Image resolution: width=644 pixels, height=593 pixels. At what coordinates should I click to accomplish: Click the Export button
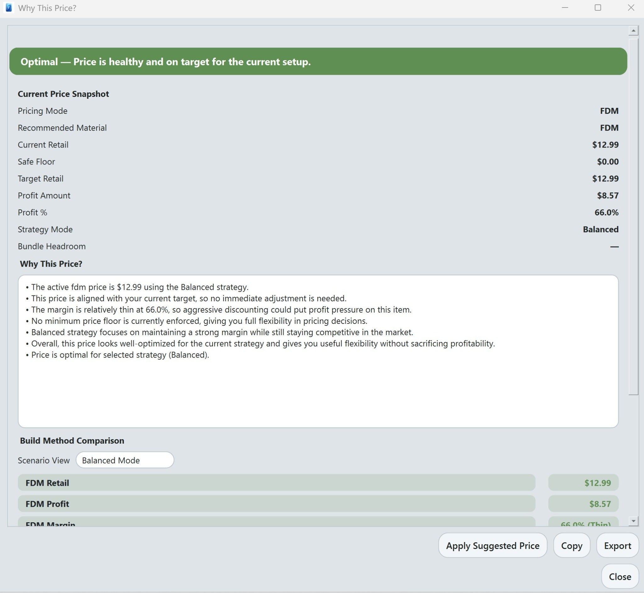tap(617, 546)
